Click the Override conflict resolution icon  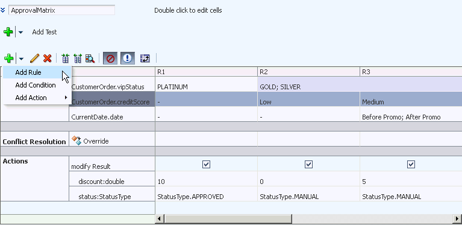(x=76, y=141)
